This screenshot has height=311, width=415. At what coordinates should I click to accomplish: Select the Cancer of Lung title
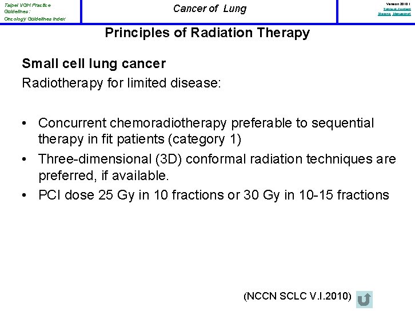point(209,9)
